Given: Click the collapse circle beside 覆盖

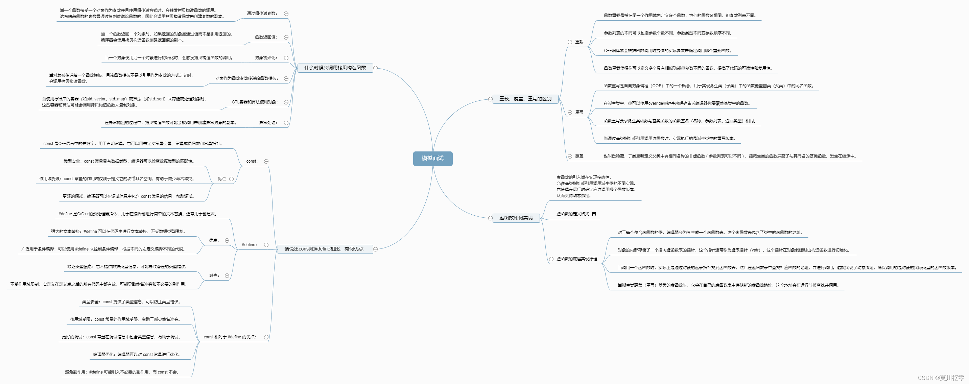Looking at the screenshot, I should click(x=570, y=157).
